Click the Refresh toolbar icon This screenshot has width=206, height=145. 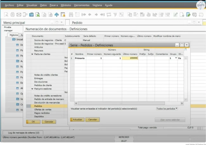point(109,15)
